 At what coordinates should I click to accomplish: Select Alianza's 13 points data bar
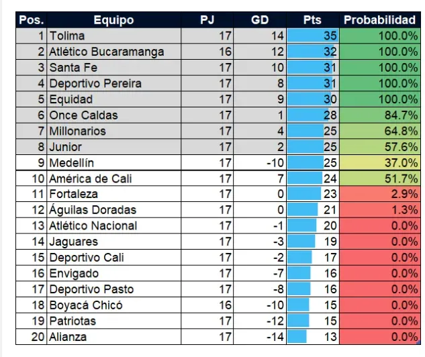tap(313, 337)
